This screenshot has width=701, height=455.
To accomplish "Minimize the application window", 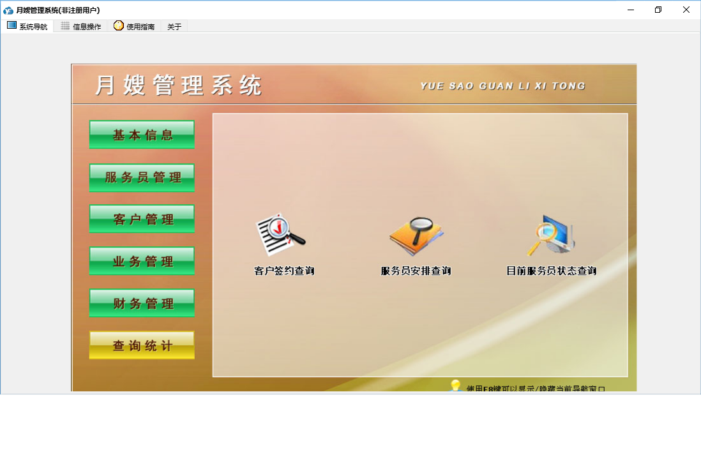I will tap(631, 10).
